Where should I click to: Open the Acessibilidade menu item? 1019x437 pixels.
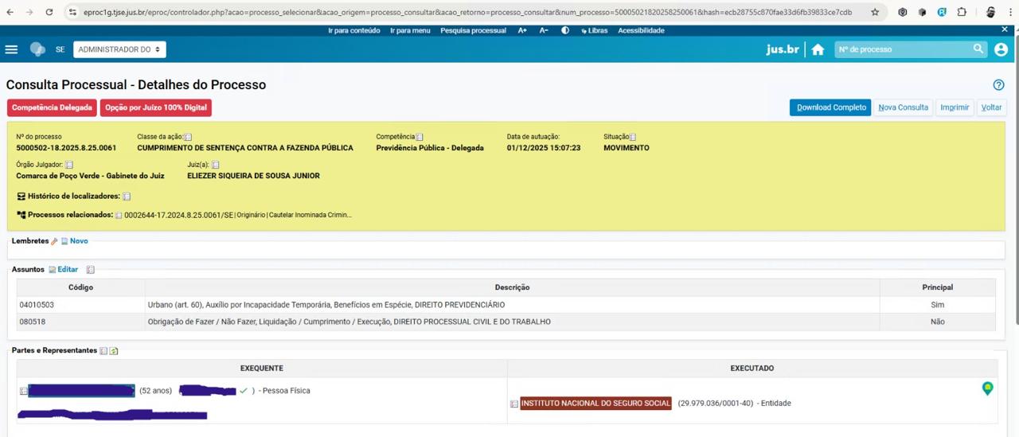[x=641, y=30]
